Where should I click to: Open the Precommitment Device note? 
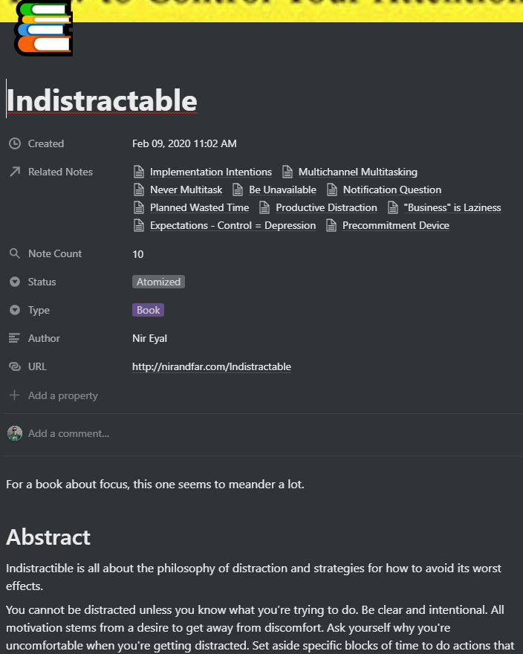click(395, 225)
